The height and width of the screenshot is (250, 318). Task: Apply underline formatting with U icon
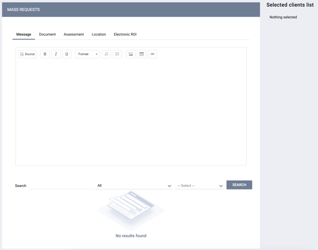coord(67,54)
